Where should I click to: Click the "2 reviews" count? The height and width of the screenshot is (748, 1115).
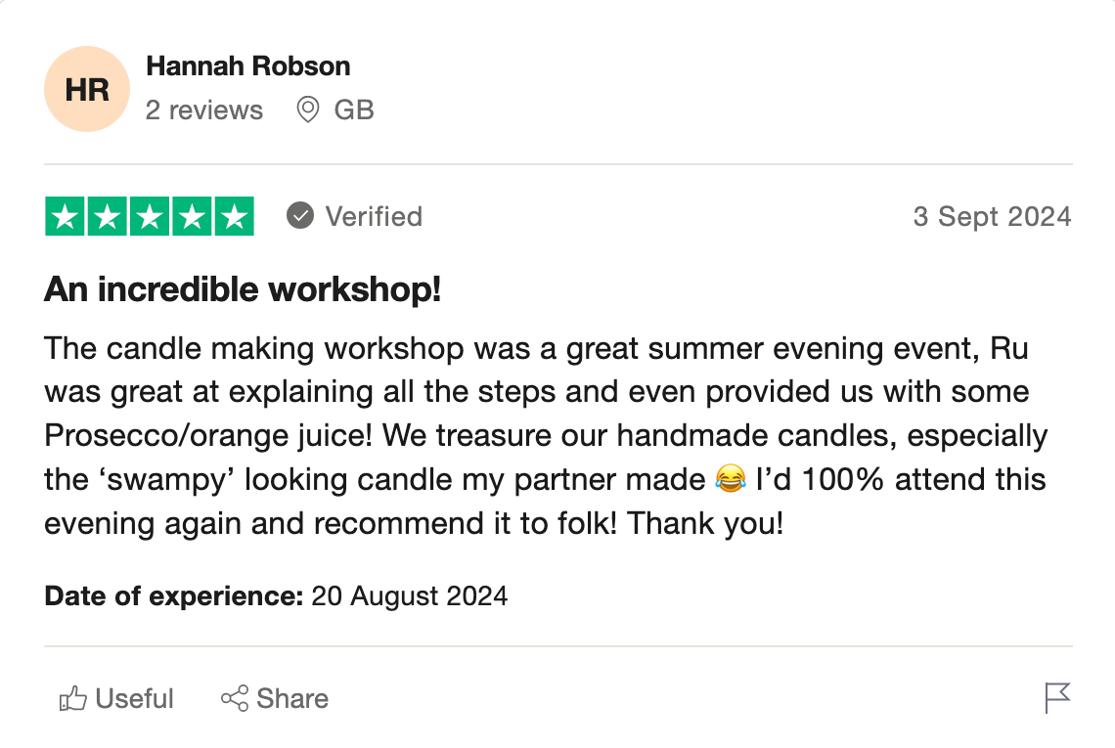pyautogui.click(x=204, y=110)
